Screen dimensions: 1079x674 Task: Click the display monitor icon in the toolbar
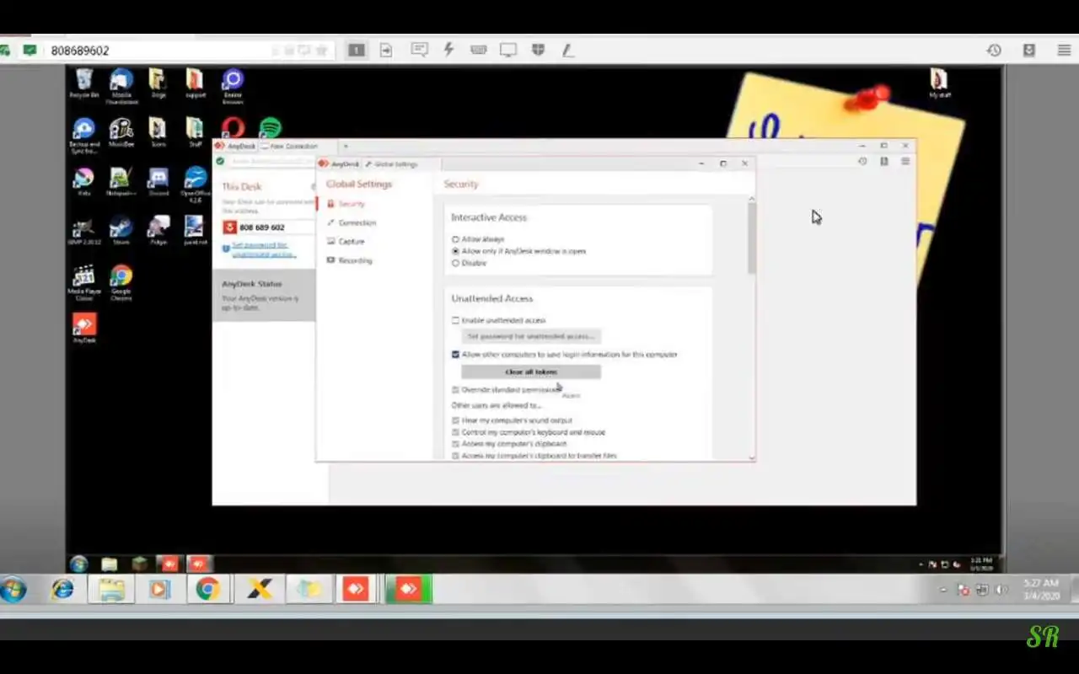507,50
